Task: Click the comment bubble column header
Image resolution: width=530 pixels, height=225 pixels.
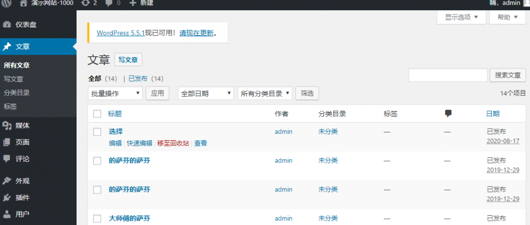Action: [x=448, y=114]
